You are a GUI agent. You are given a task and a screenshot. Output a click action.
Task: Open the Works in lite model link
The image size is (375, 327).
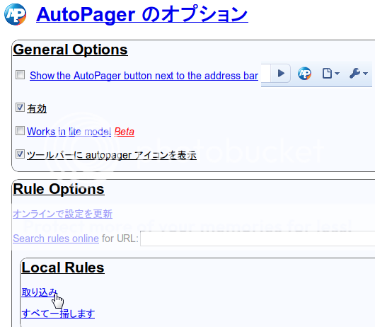pyautogui.click(x=69, y=132)
